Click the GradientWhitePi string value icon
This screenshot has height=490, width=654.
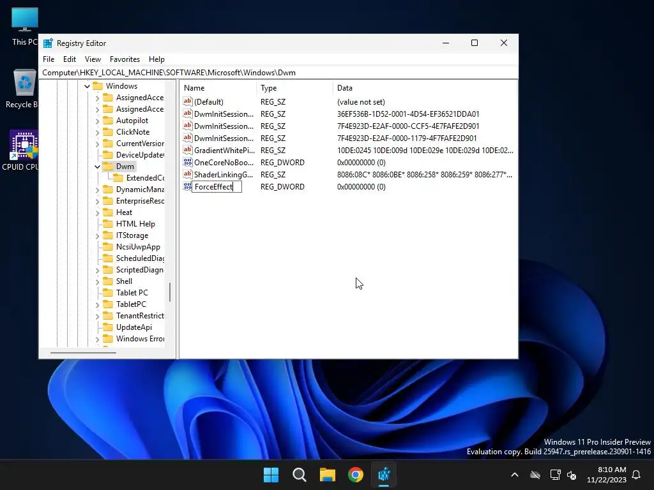(188, 150)
